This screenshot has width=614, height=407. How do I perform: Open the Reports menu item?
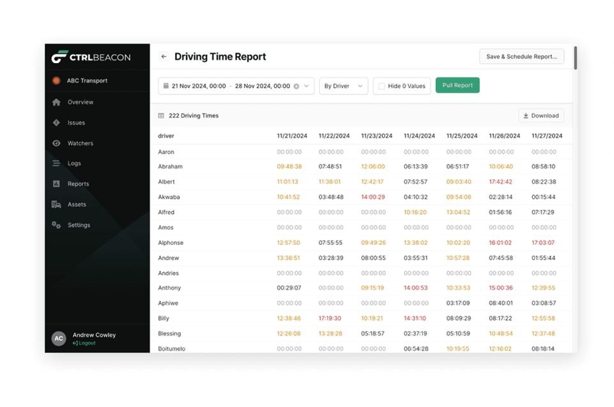pos(78,184)
